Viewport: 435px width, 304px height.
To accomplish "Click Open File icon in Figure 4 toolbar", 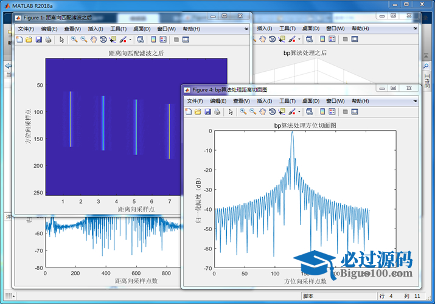I will (x=197, y=112).
